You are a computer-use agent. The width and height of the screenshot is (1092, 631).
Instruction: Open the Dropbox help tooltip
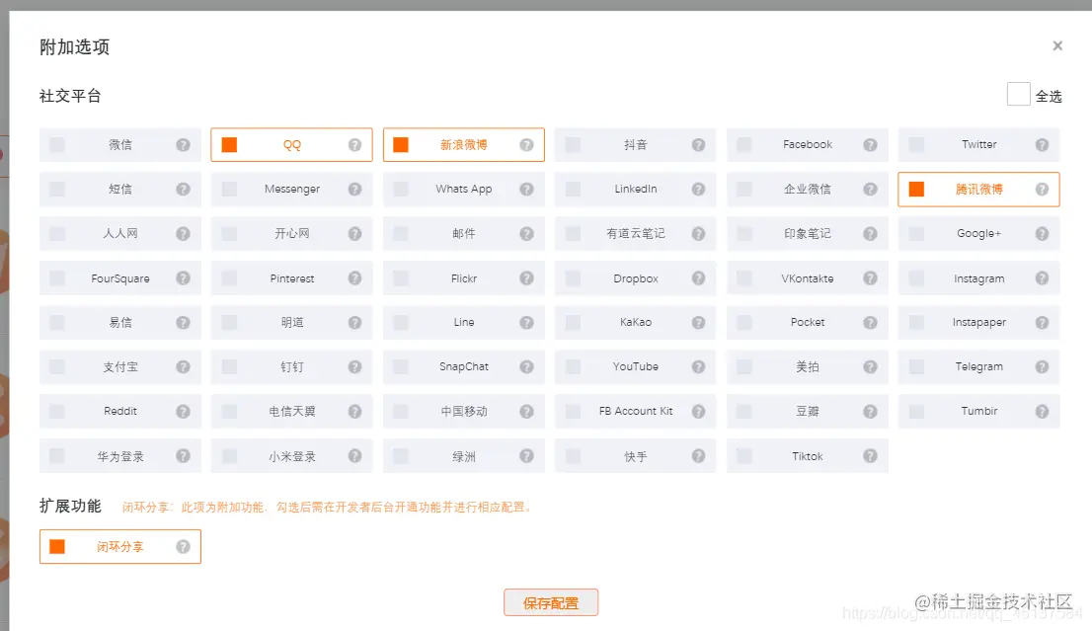pyautogui.click(x=698, y=277)
